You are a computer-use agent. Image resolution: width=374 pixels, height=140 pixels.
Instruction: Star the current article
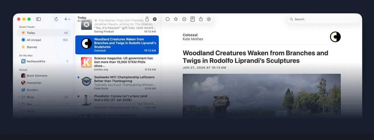pos(176,19)
